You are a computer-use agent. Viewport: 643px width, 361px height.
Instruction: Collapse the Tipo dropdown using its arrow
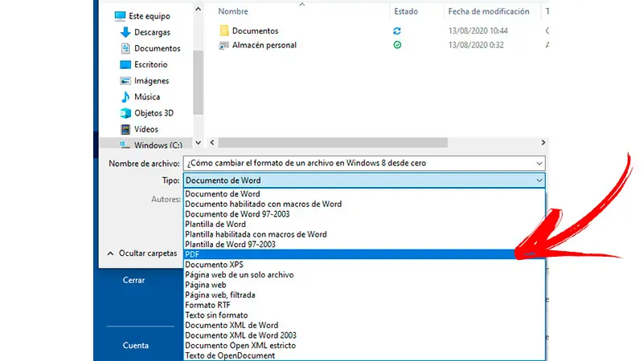[x=539, y=180]
